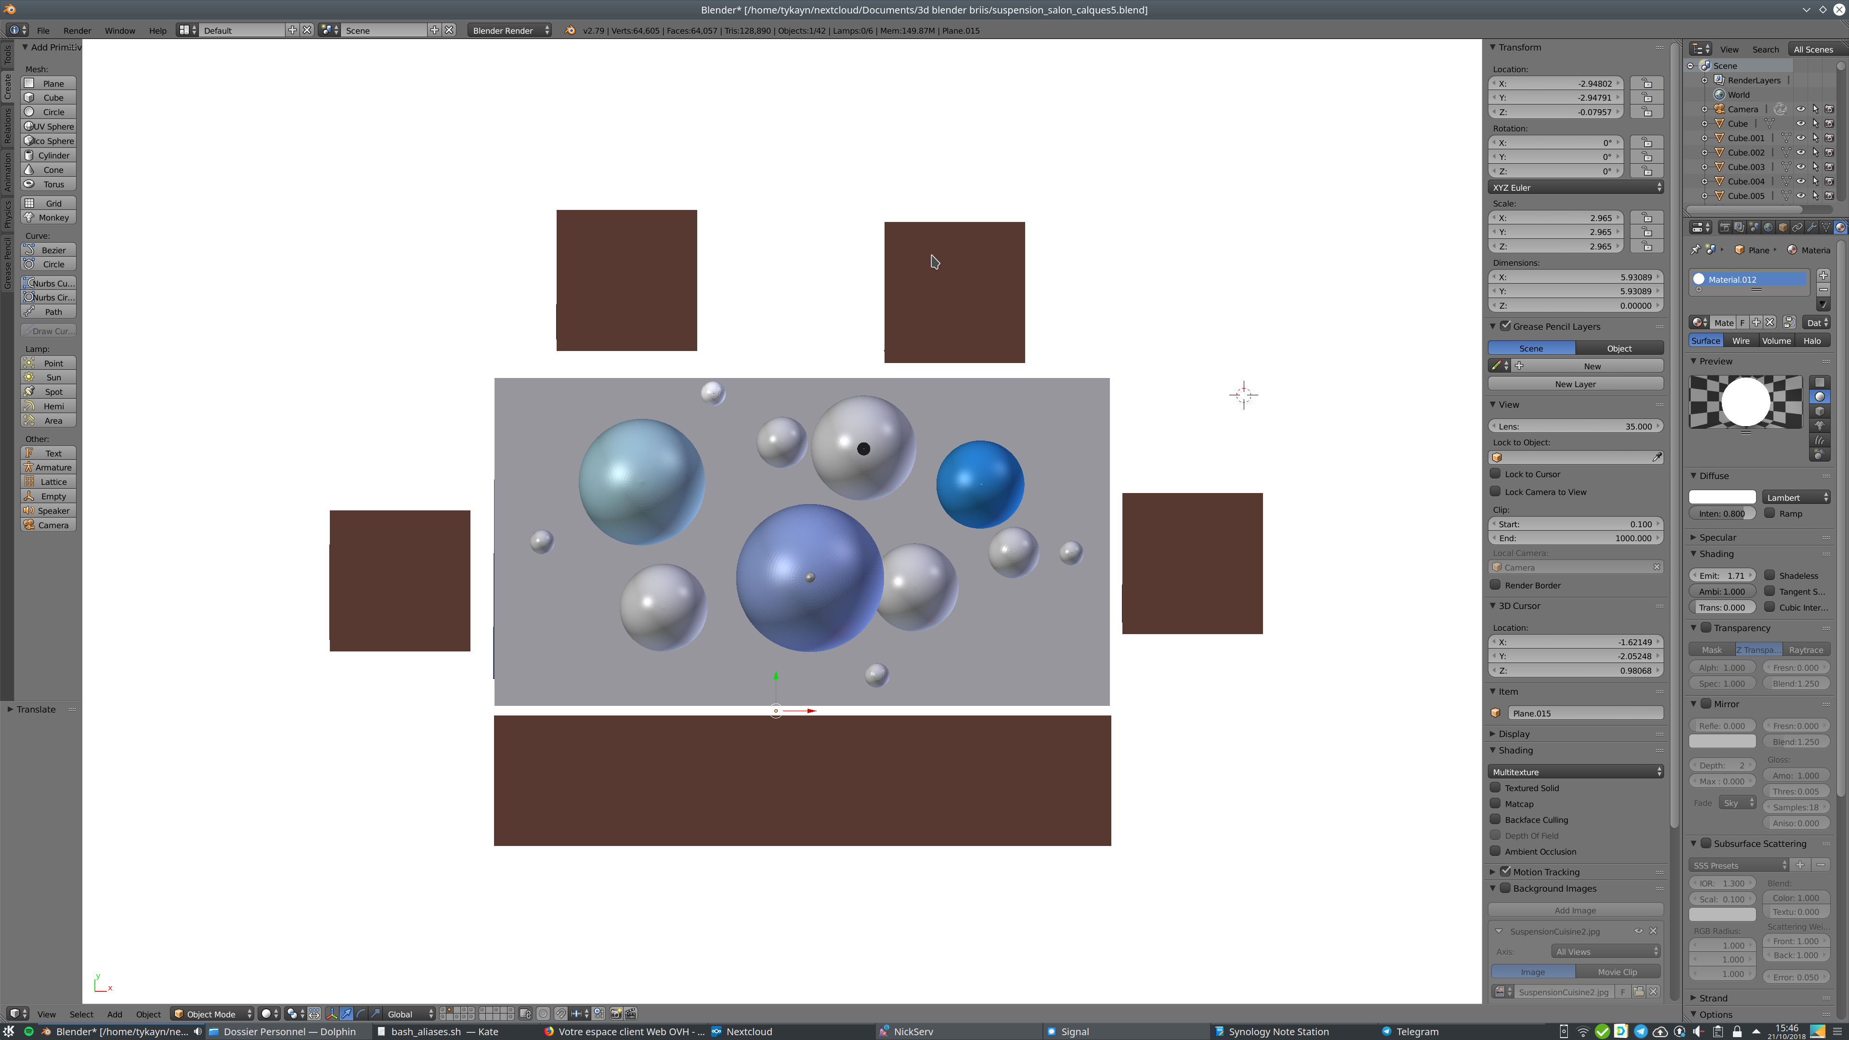The width and height of the screenshot is (1849, 1040).
Task: Select Raytrace transparency mode
Action: coord(1806,650)
